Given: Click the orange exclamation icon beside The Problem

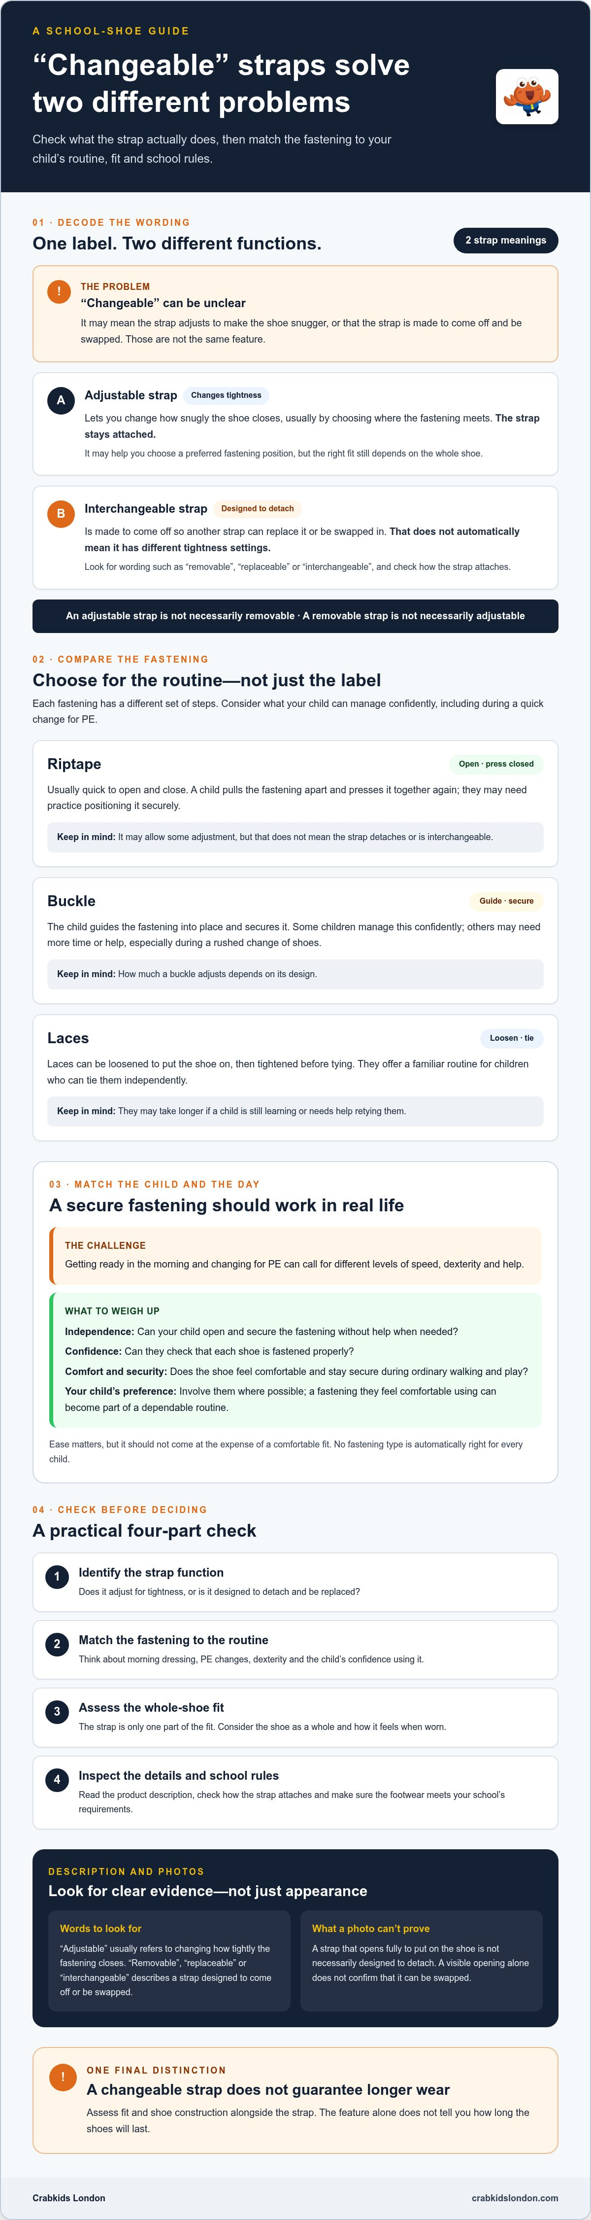Looking at the screenshot, I should (x=60, y=291).
